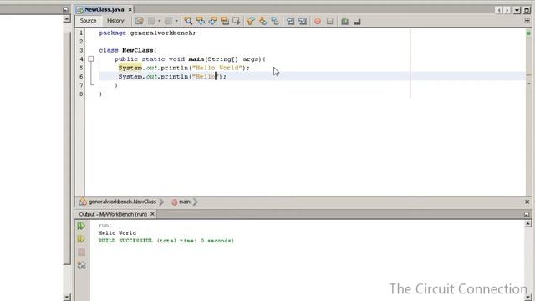Toggle Rectangular Selection in editor toolbar
Screen dimensions: 535x301
point(237,21)
